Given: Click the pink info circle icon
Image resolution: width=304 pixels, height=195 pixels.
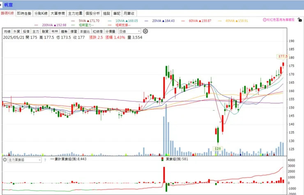Looking at the screenshot, I should pos(265,20).
